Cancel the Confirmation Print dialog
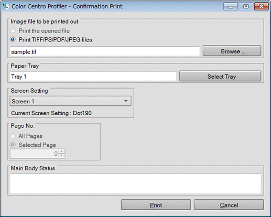The image size is (271, 217). click(229, 205)
